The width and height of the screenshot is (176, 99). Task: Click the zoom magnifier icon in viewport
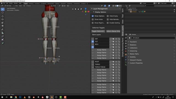click(81, 9)
